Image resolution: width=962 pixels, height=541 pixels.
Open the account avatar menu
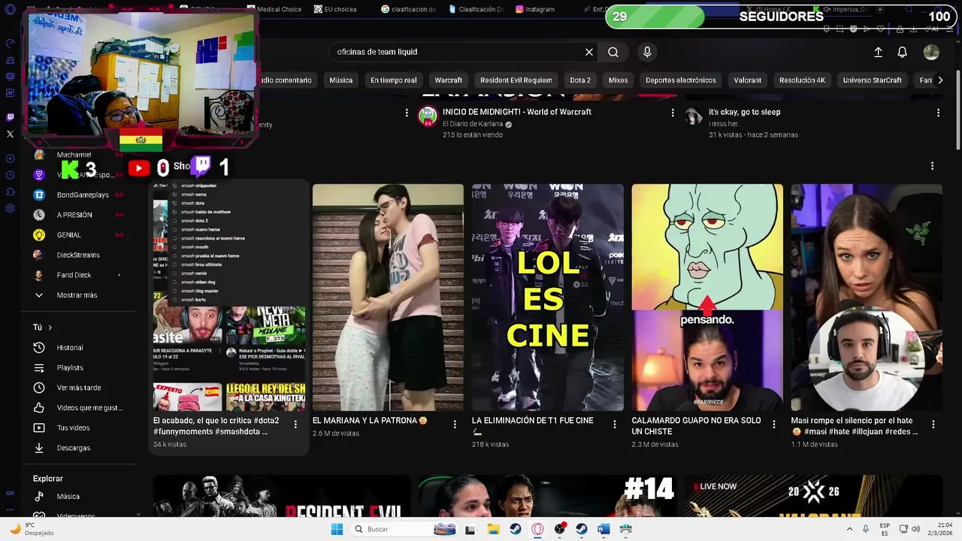[931, 52]
